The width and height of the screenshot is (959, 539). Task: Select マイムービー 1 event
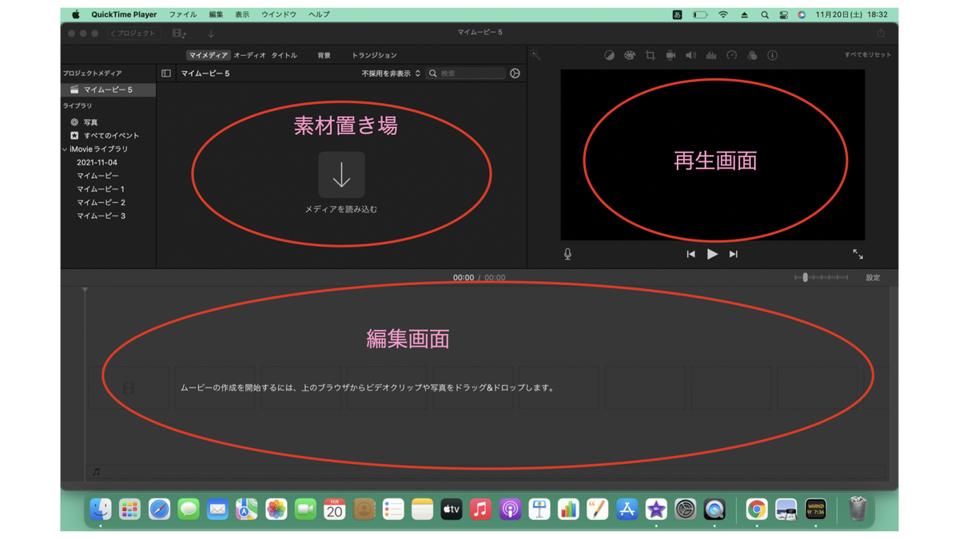click(x=101, y=189)
